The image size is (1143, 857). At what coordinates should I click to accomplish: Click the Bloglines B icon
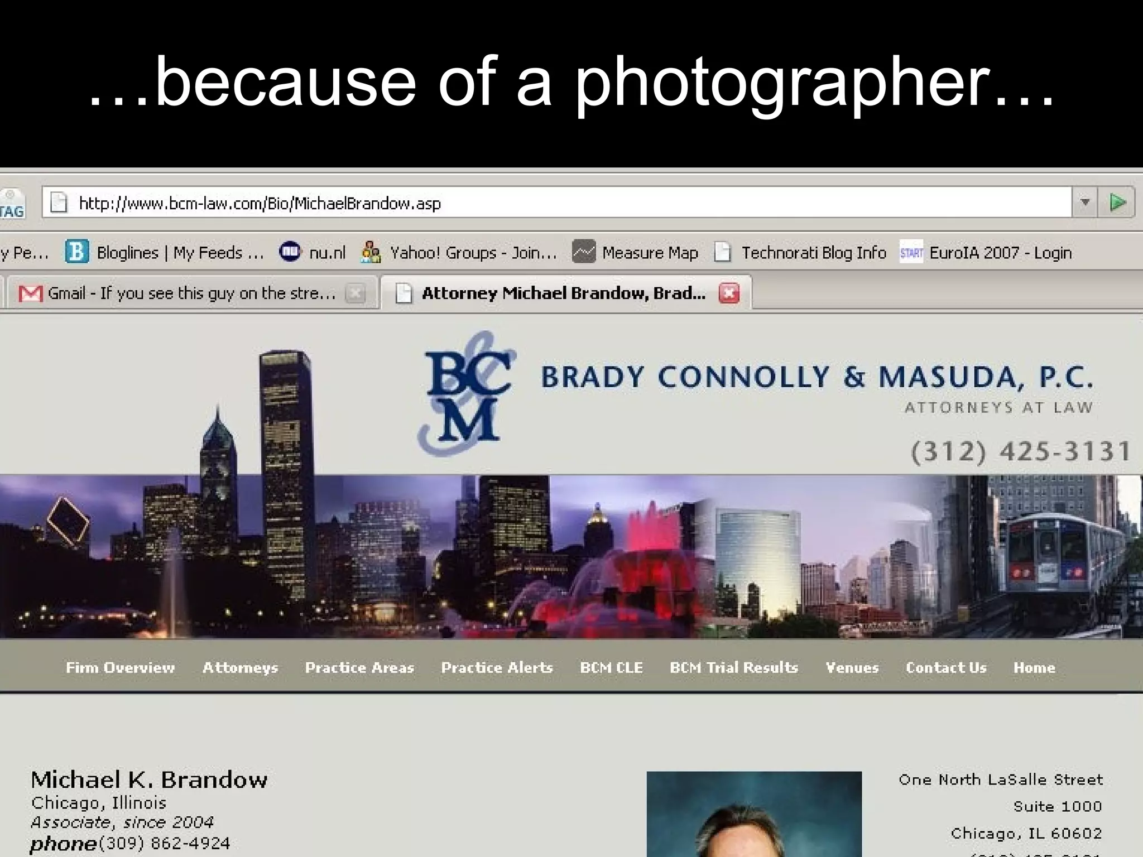point(77,252)
